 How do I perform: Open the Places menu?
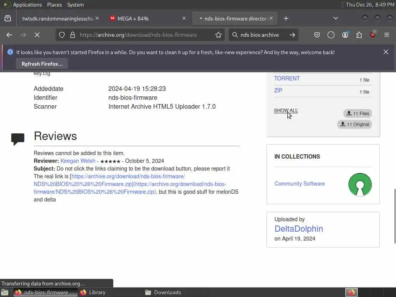pos(55,5)
